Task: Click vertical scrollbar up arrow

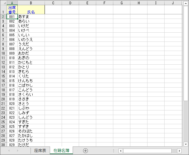Action: (186, 3)
